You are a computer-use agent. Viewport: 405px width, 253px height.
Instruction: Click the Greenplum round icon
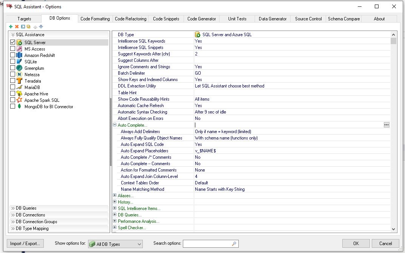tap(19, 68)
